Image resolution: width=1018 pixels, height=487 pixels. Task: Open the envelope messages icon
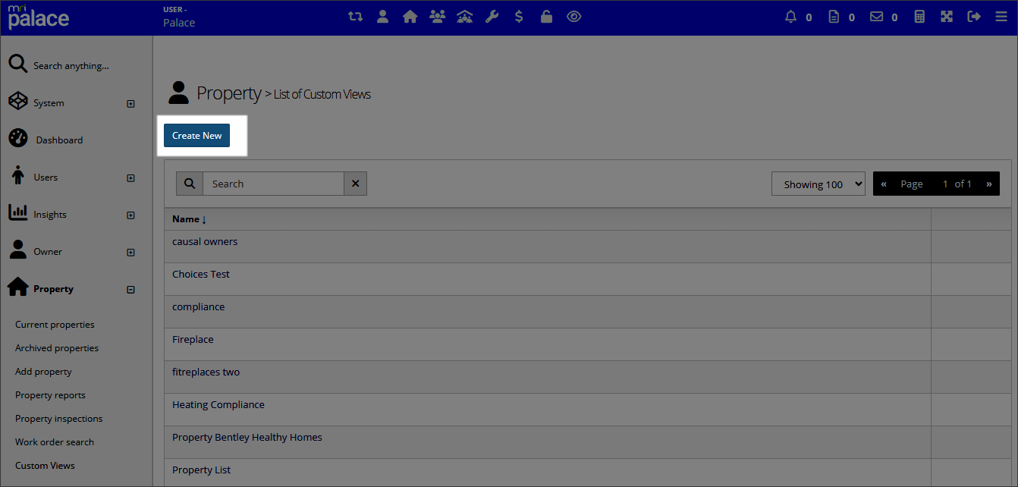tap(876, 17)
